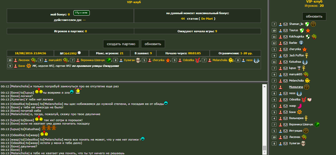
Task: Click the diamond clan icon next to Barbie
Action: tap(301, 43)
